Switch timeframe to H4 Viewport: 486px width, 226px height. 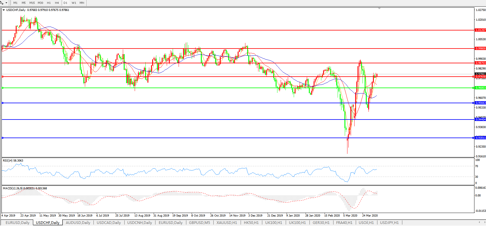pos(57,3)
